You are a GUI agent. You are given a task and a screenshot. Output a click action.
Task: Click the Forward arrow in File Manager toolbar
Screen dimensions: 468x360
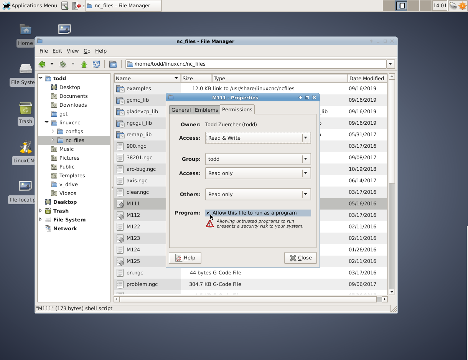click(63, 64)
